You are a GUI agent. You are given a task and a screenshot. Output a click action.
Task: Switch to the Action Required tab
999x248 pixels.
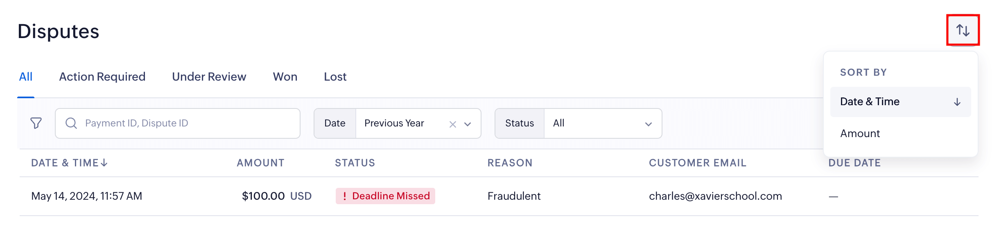coord(102,77)
